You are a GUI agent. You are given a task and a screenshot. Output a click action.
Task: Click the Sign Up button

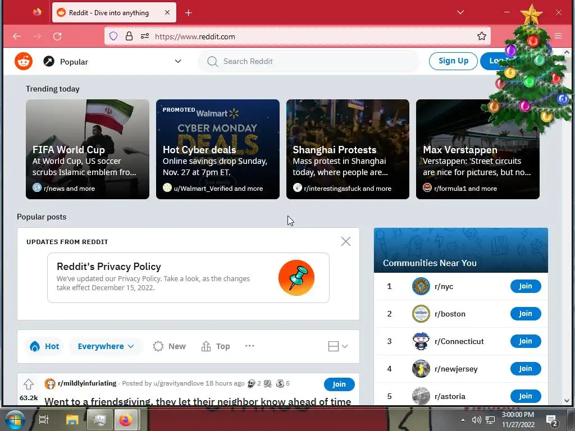click(x=453, y=61)
